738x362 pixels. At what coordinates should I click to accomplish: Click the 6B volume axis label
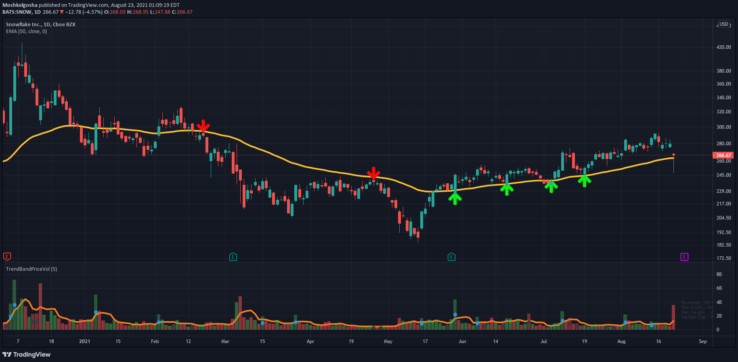tap(719, 288)
